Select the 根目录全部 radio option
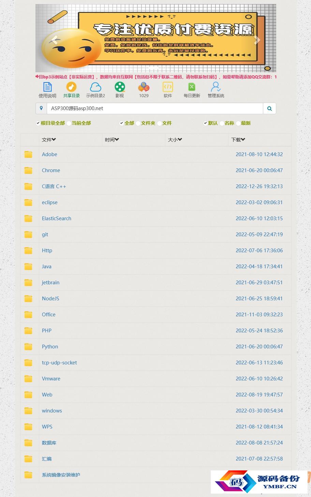This screenshot has height=497, width=311. click(x=38, y=123)
